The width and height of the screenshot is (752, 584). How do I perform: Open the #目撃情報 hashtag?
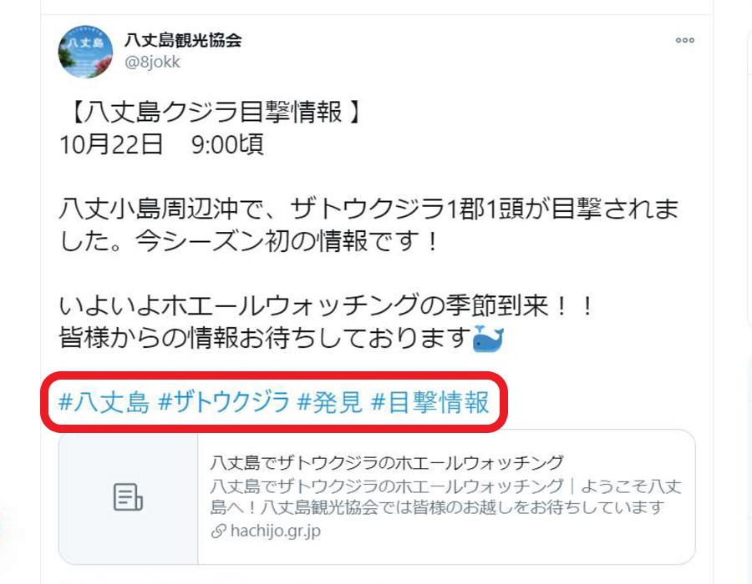point(430,401)
